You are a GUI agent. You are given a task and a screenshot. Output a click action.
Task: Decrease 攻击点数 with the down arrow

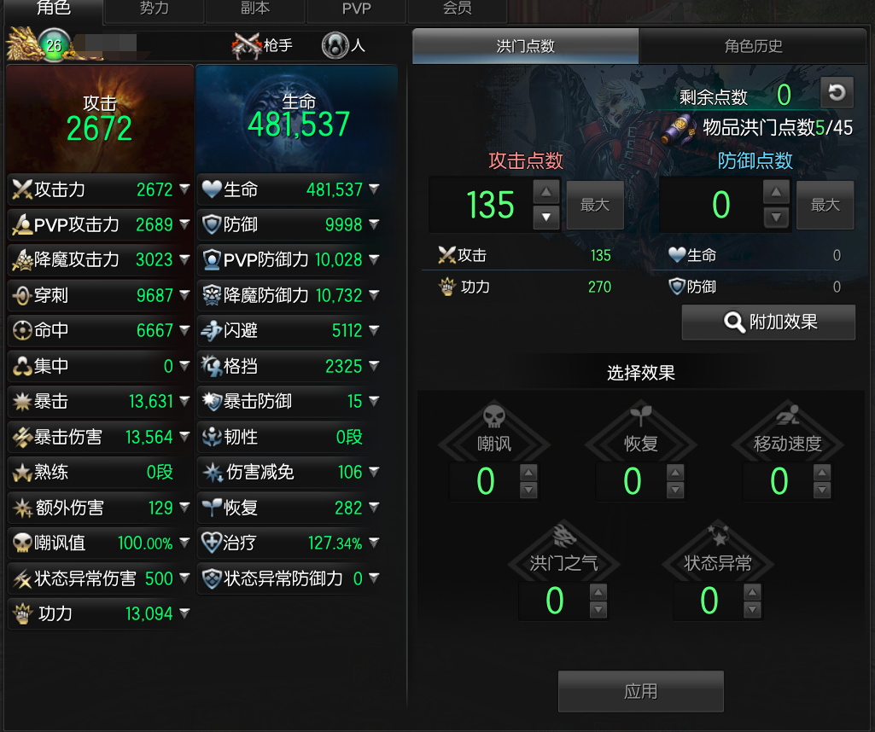(546, 218)
